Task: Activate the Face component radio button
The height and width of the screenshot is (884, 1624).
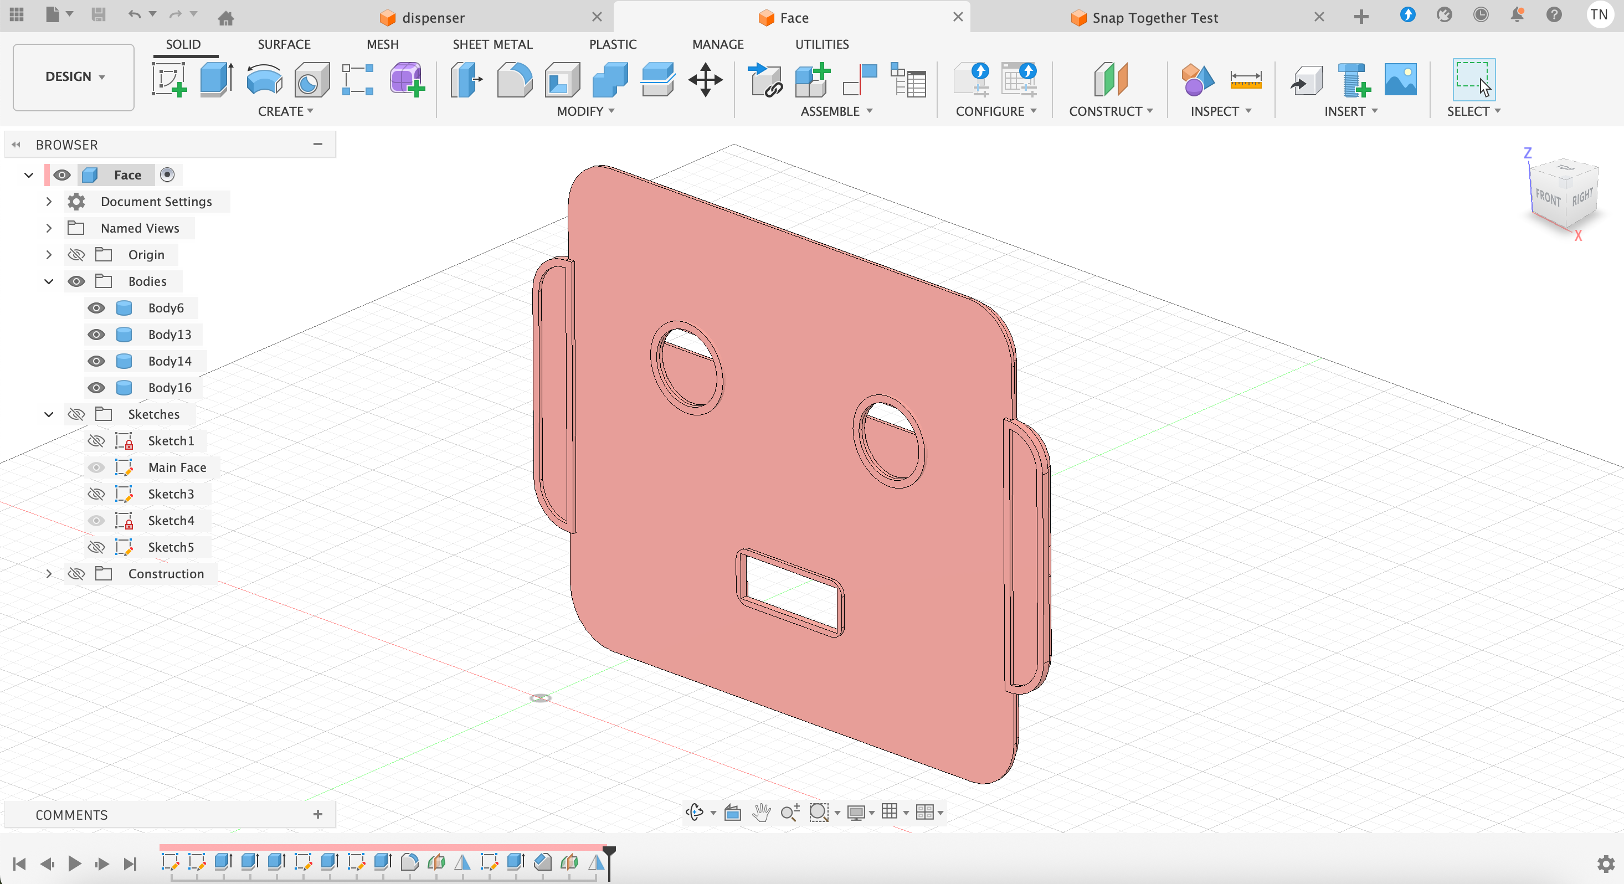Action: pos(167,174)
